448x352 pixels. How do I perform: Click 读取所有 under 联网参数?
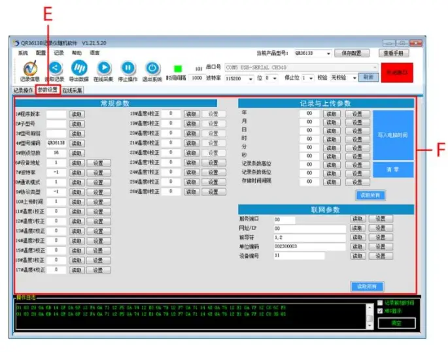367,287
